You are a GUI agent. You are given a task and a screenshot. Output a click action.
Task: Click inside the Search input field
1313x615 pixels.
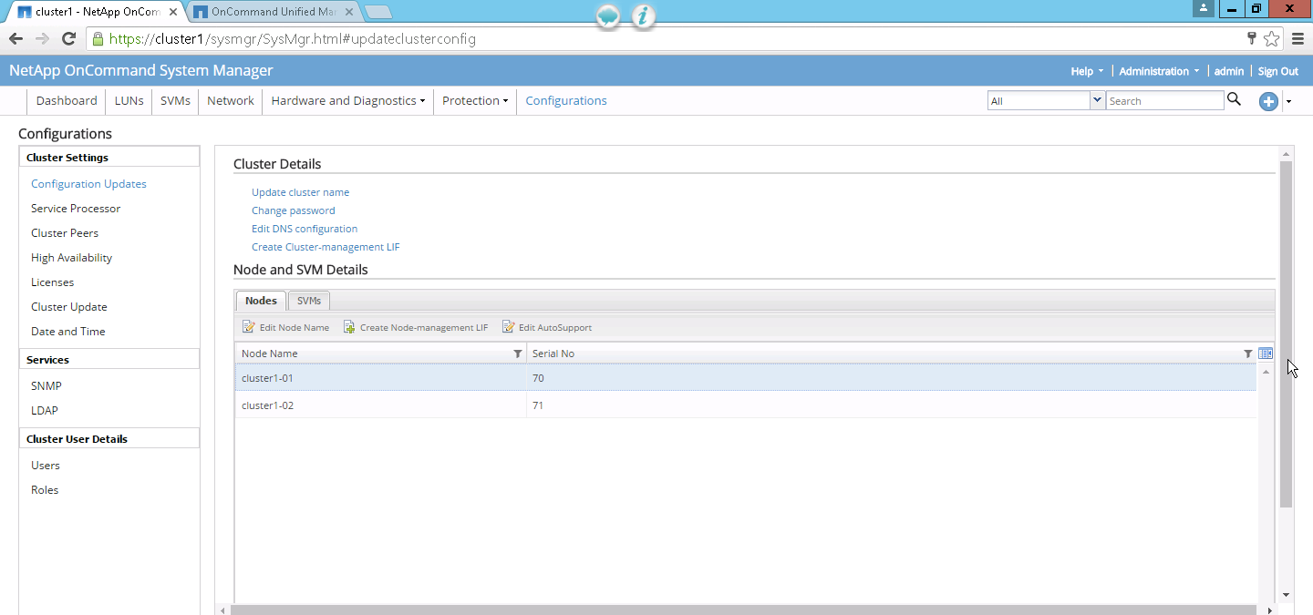(1164, 101)
